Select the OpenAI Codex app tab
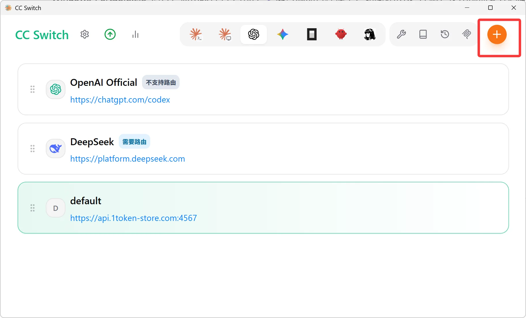 click(x=254, y=35)
